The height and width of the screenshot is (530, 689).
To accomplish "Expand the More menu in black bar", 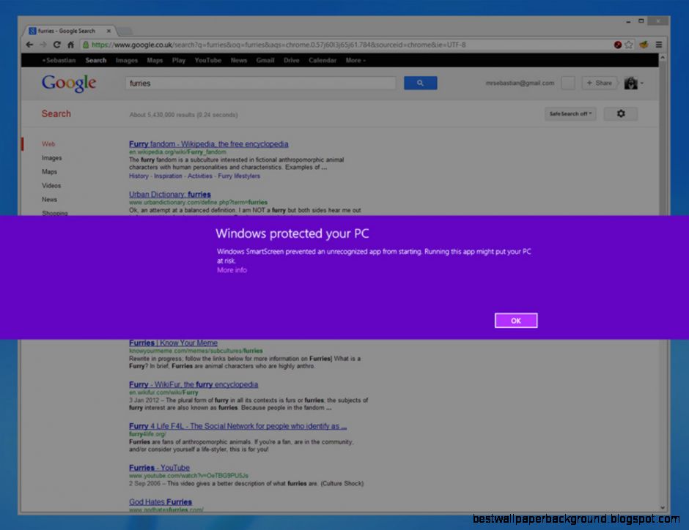I will pyautogui.click(x=355, y=60).
